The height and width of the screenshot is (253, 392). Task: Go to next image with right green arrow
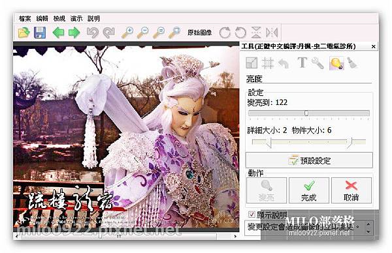(74, 33)
